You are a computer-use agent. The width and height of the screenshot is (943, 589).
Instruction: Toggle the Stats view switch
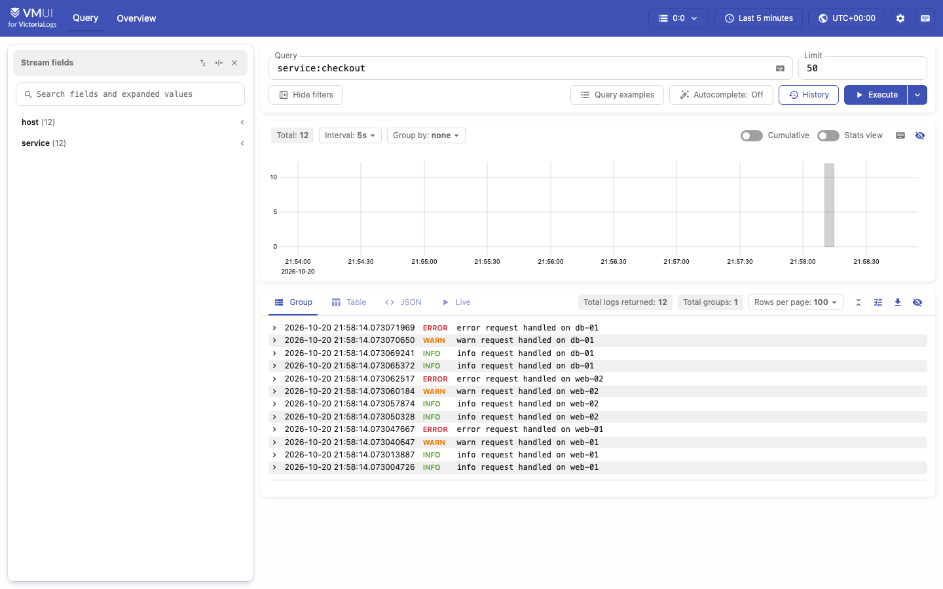coord(828,135)
